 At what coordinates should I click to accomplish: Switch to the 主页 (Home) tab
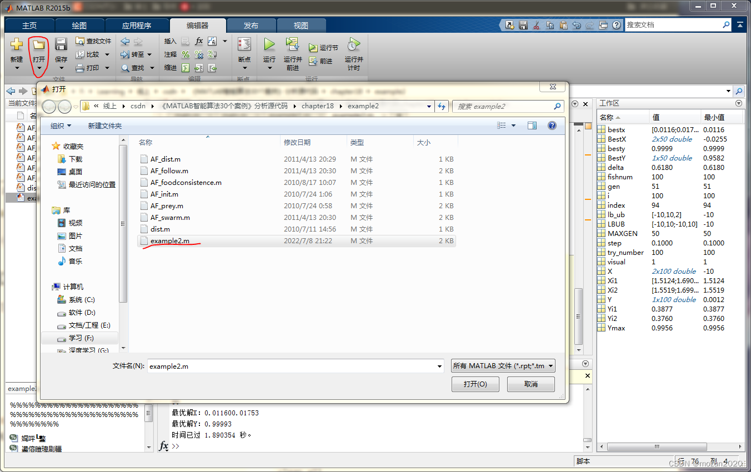[x=29, y=26]
